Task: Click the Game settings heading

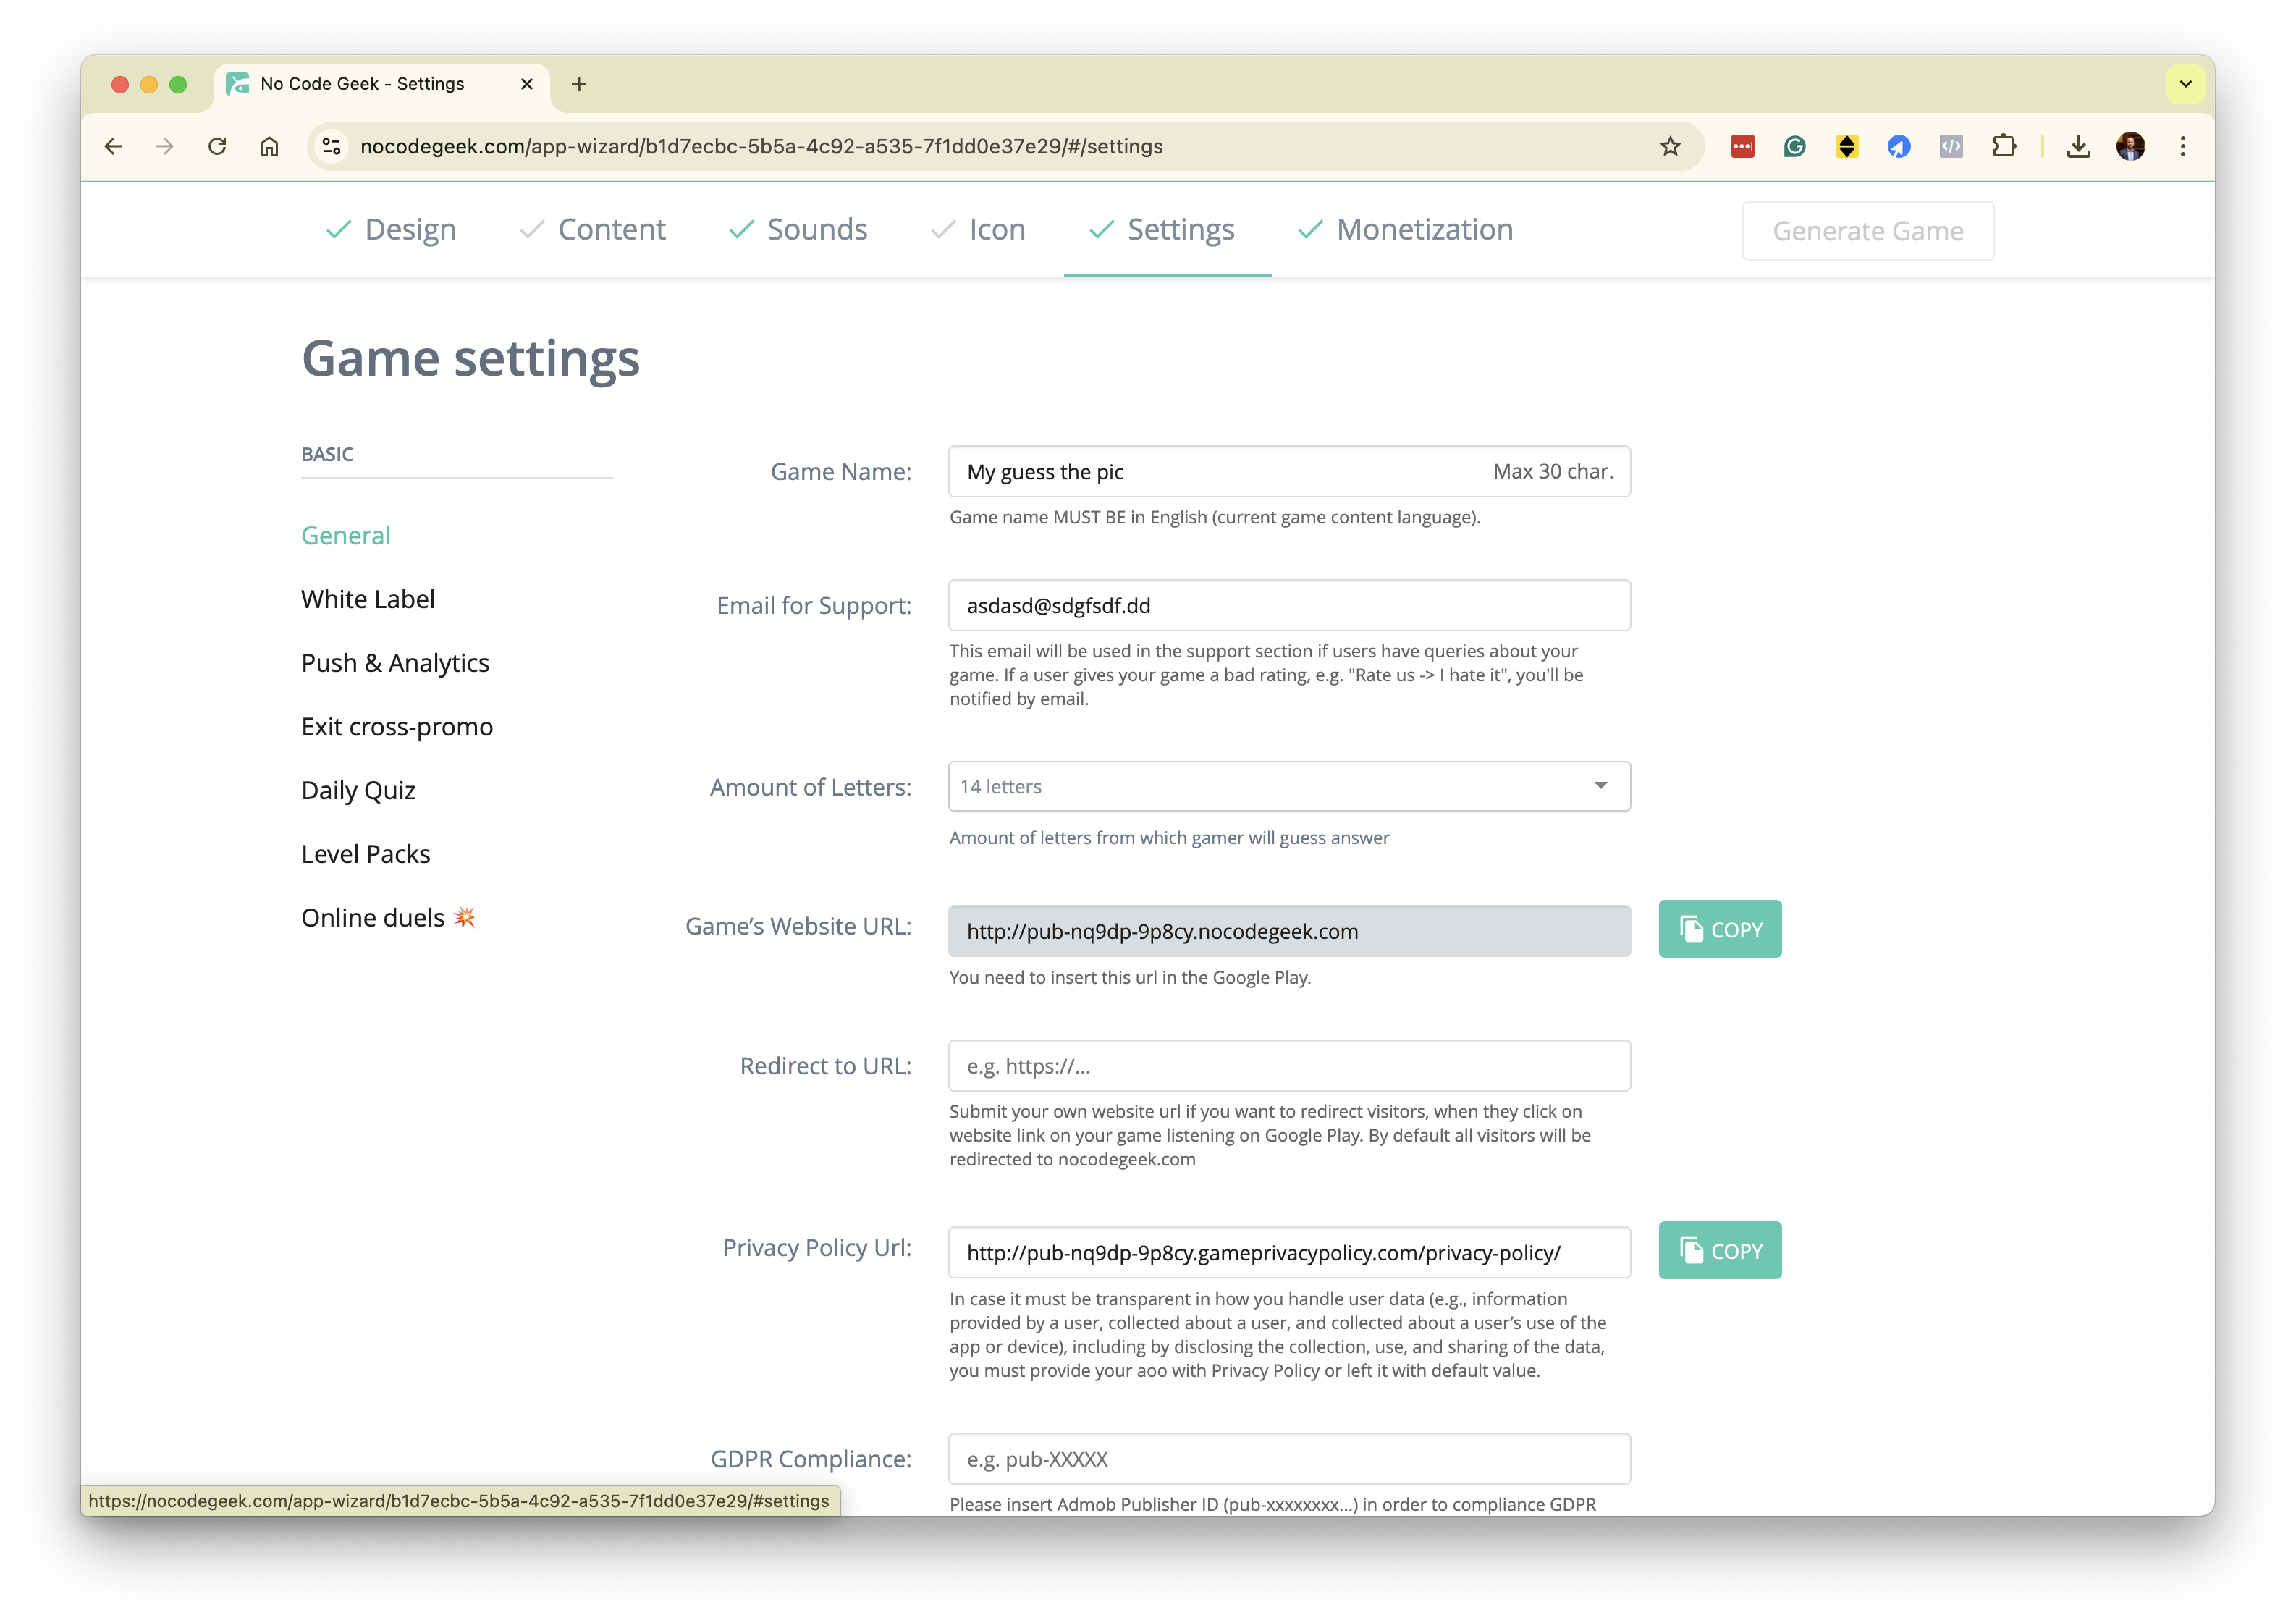Action: pyautogui.click(x=470, y=358)
